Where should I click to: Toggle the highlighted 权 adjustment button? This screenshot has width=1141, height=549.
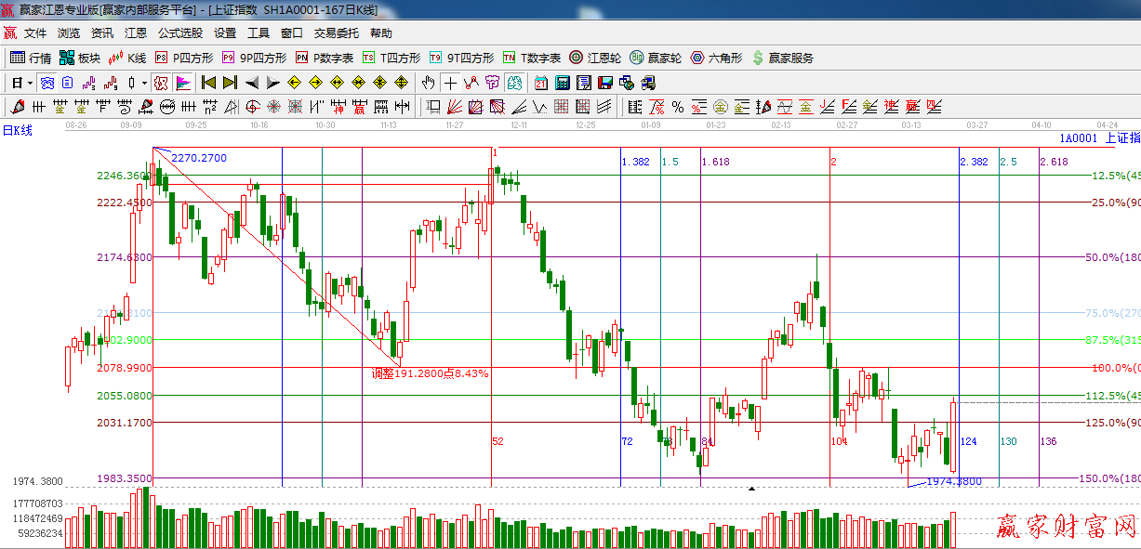tap(161, 83)
